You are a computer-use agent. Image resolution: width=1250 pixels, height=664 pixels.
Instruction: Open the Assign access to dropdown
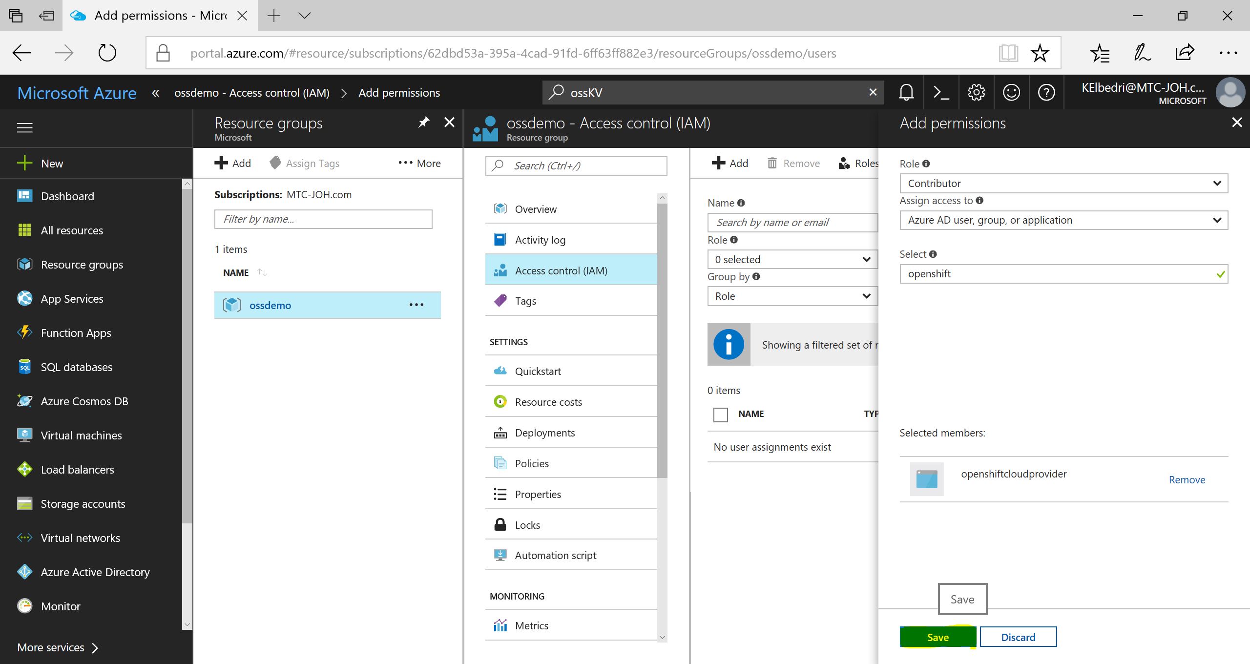pos(1063,220)
